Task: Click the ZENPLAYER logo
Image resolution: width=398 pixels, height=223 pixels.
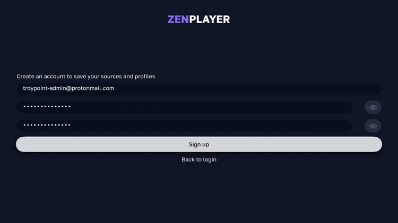Action: (x=199, y=20)
